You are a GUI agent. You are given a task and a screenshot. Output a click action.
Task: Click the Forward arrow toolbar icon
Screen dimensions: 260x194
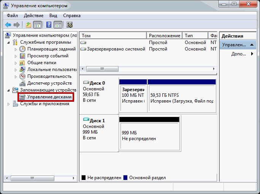click(17, 25)
